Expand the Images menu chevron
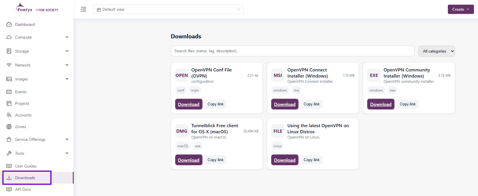478x196 pixels. tap(67, 79)
